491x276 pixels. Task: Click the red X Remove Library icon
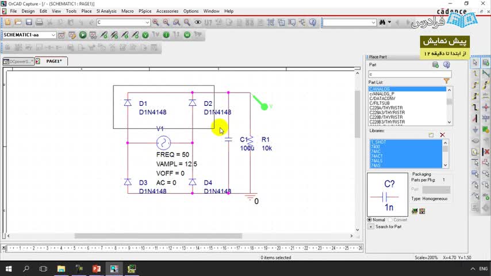(x=442, y=135)
